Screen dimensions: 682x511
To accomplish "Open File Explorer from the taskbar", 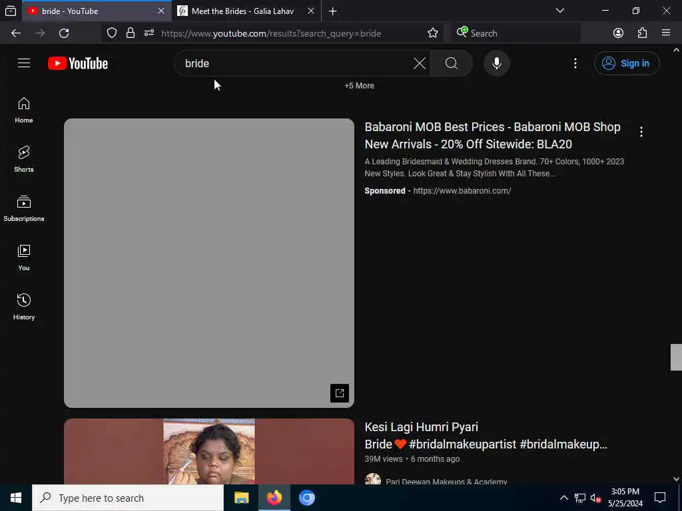I will click(x=241, y=498).
